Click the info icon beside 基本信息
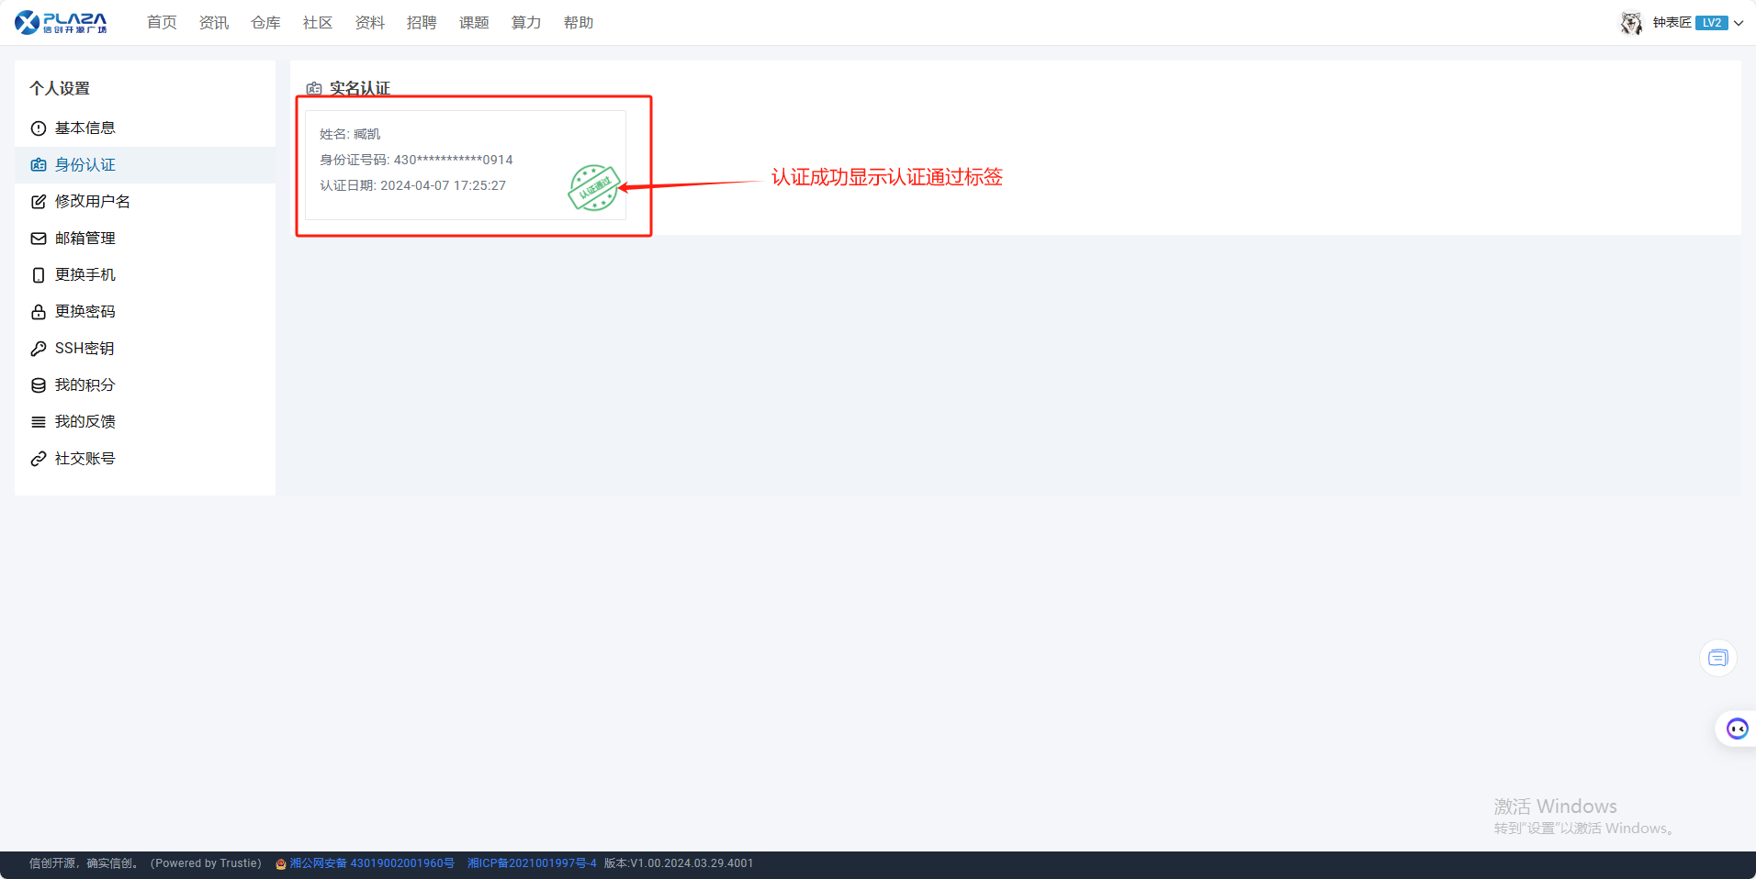This screenshot has width=1756, height=879. point(39,128)
